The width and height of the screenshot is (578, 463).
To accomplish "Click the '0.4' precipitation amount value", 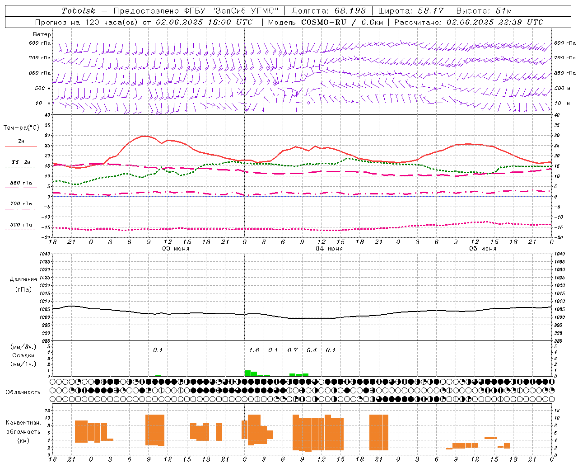I will pos(312,350).
